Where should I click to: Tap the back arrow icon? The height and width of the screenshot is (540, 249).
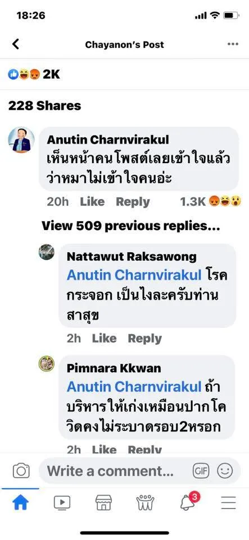pyautogui.click(x=16, y=44)
